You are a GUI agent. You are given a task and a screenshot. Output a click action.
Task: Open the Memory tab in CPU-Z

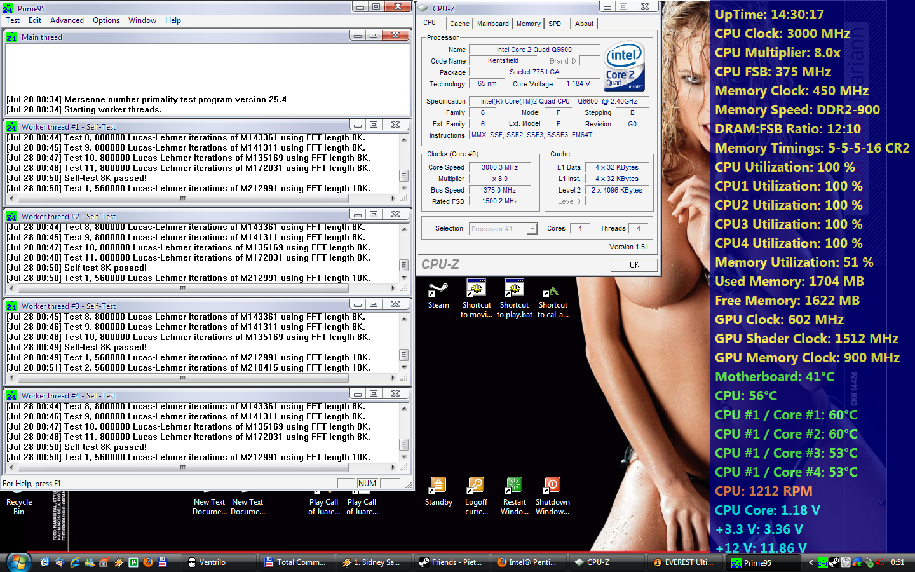(528, 24)
